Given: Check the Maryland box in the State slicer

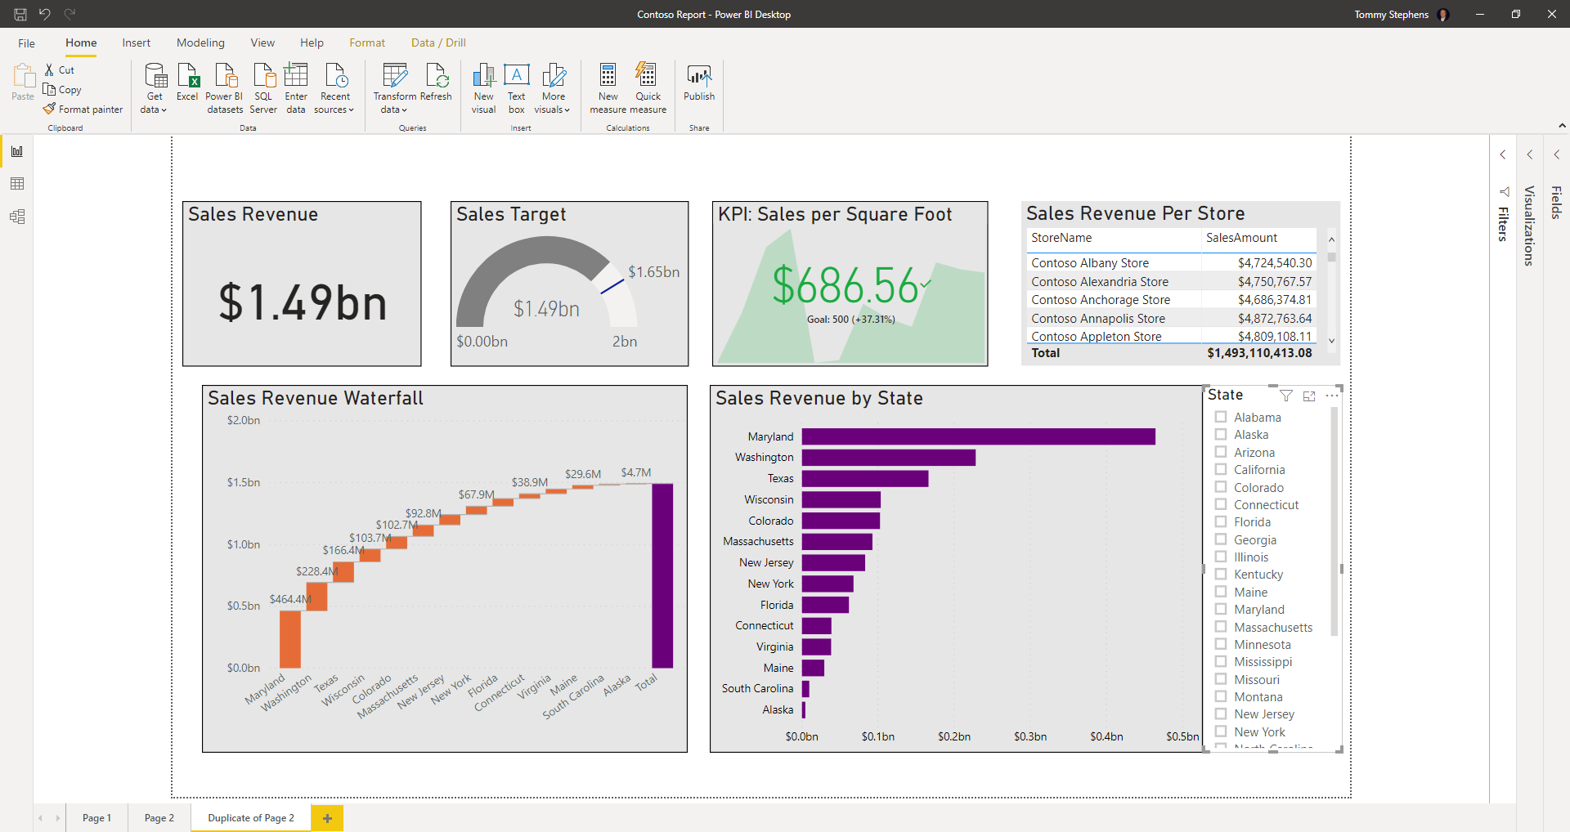Looking at the screenshot, I should (x=1220, y=609).
